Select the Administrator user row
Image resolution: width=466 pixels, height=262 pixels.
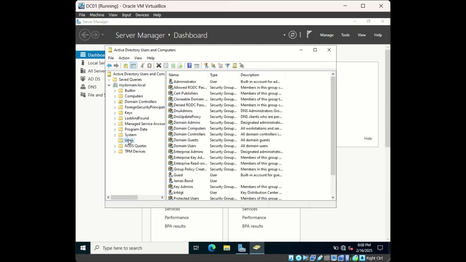(226, 82)
